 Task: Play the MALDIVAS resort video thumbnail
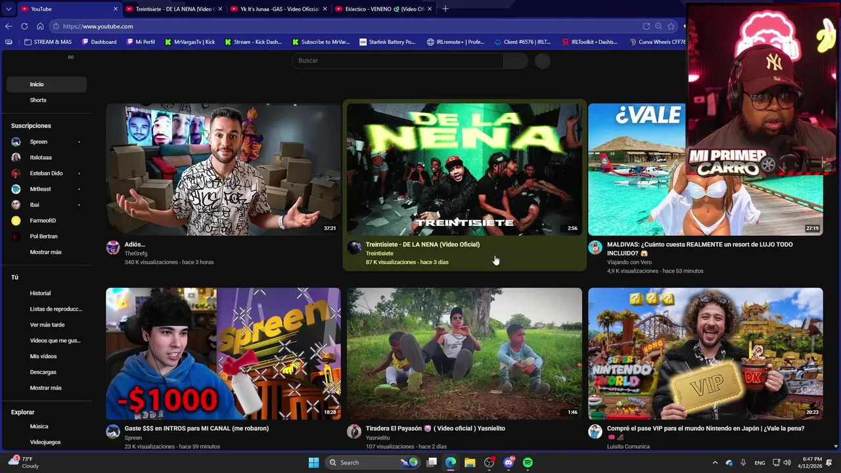705,169
